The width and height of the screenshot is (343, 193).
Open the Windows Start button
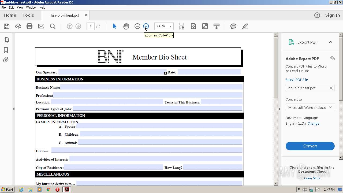coord(7,190)
